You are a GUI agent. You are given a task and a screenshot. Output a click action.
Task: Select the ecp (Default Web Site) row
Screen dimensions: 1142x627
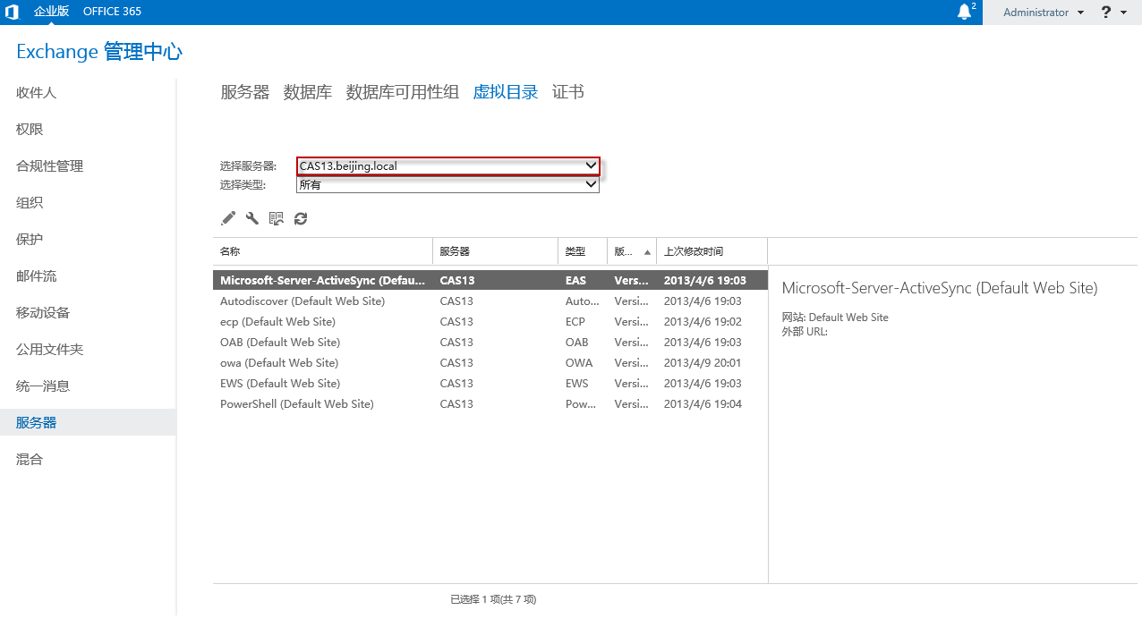490,322
